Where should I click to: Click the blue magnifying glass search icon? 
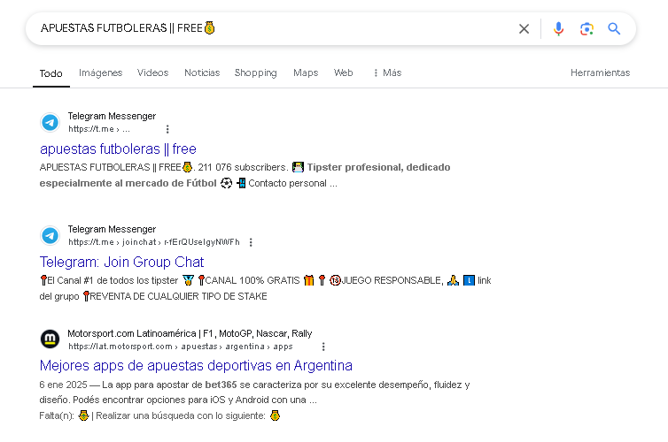click(614, 28)
